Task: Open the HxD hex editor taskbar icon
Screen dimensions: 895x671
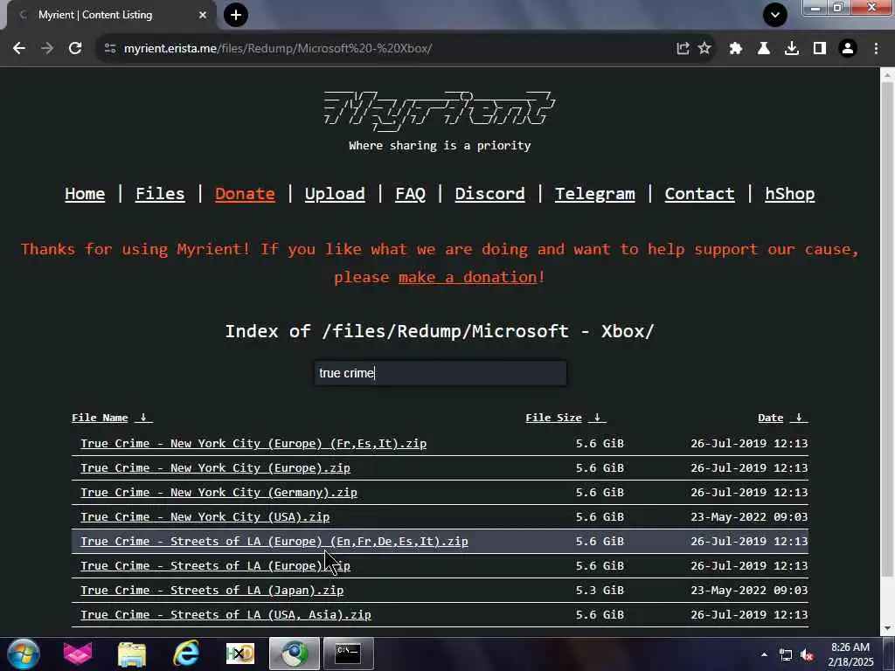Action: 240,654
